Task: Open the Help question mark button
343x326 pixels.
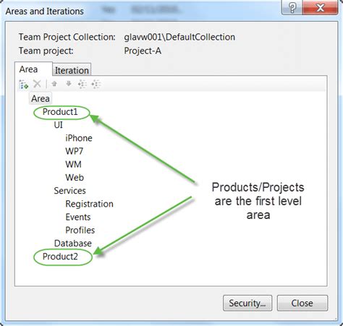Action: tap(292, 8)
